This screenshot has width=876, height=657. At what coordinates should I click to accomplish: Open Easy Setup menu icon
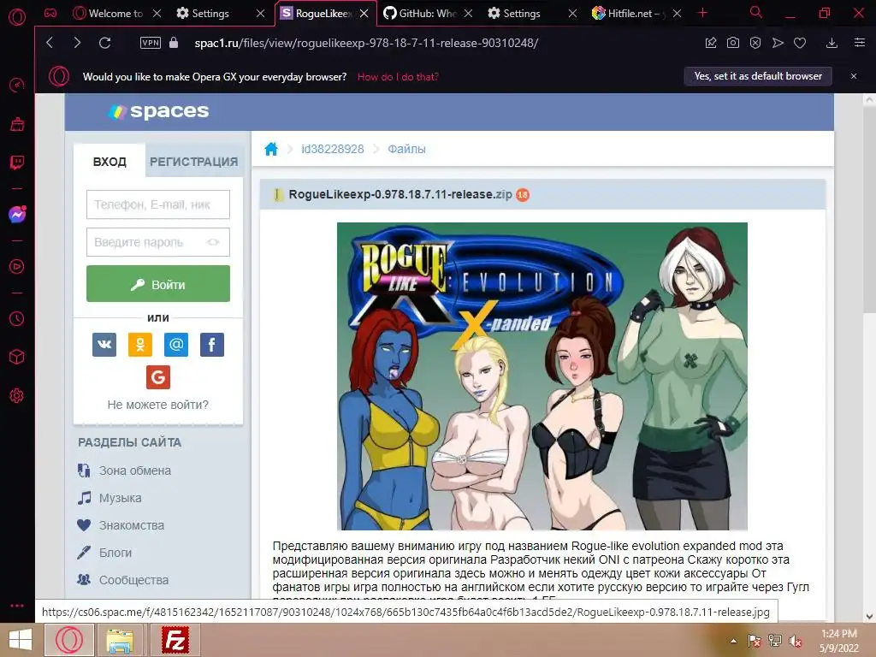point(860,43)
